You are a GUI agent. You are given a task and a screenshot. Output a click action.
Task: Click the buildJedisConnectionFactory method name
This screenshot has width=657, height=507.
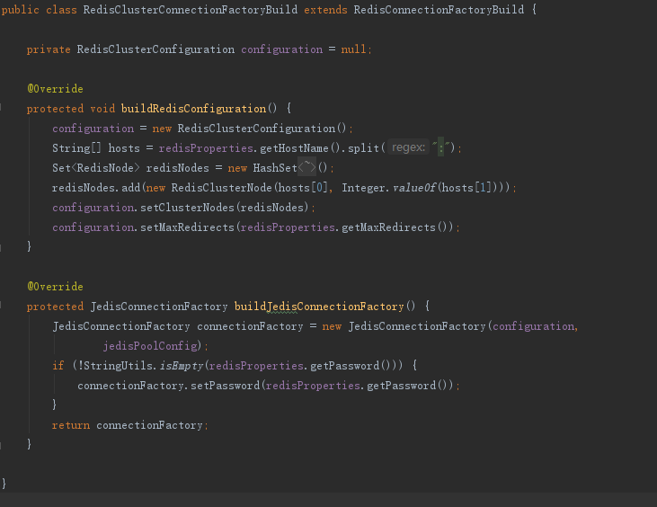[x=319, y=307]
